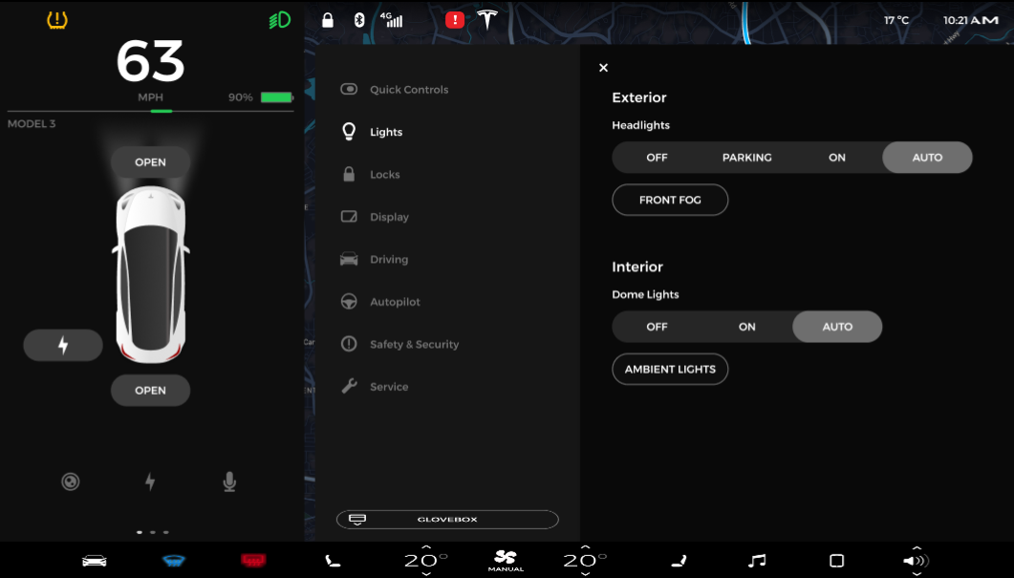
Task: Open the voice command microphone
Action: pos(229,481)
